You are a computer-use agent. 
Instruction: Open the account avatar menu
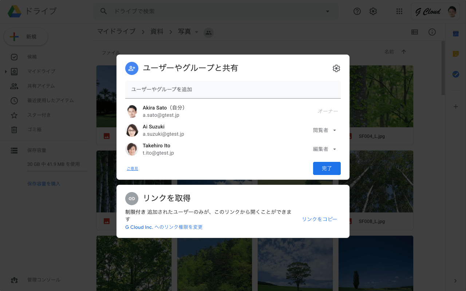(x=452, y=12)
